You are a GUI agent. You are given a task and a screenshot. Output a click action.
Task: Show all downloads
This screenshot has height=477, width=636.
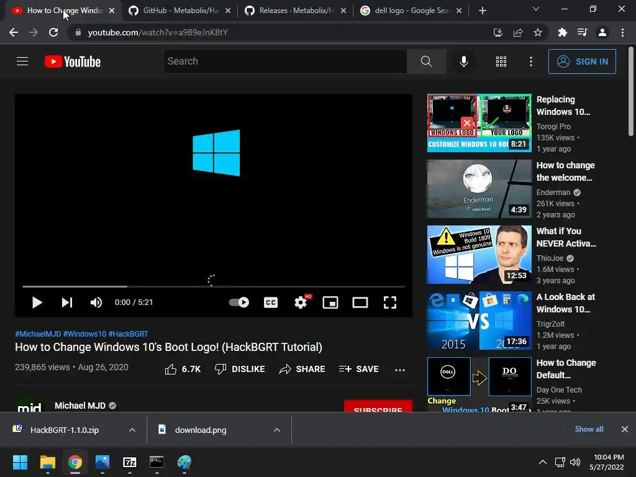click(589, 429)
